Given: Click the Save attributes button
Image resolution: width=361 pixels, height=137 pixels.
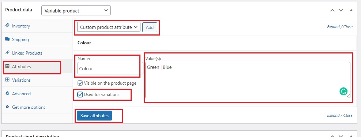Looking at the screenshot, I should pyautogui.click(x=94, y=115).
